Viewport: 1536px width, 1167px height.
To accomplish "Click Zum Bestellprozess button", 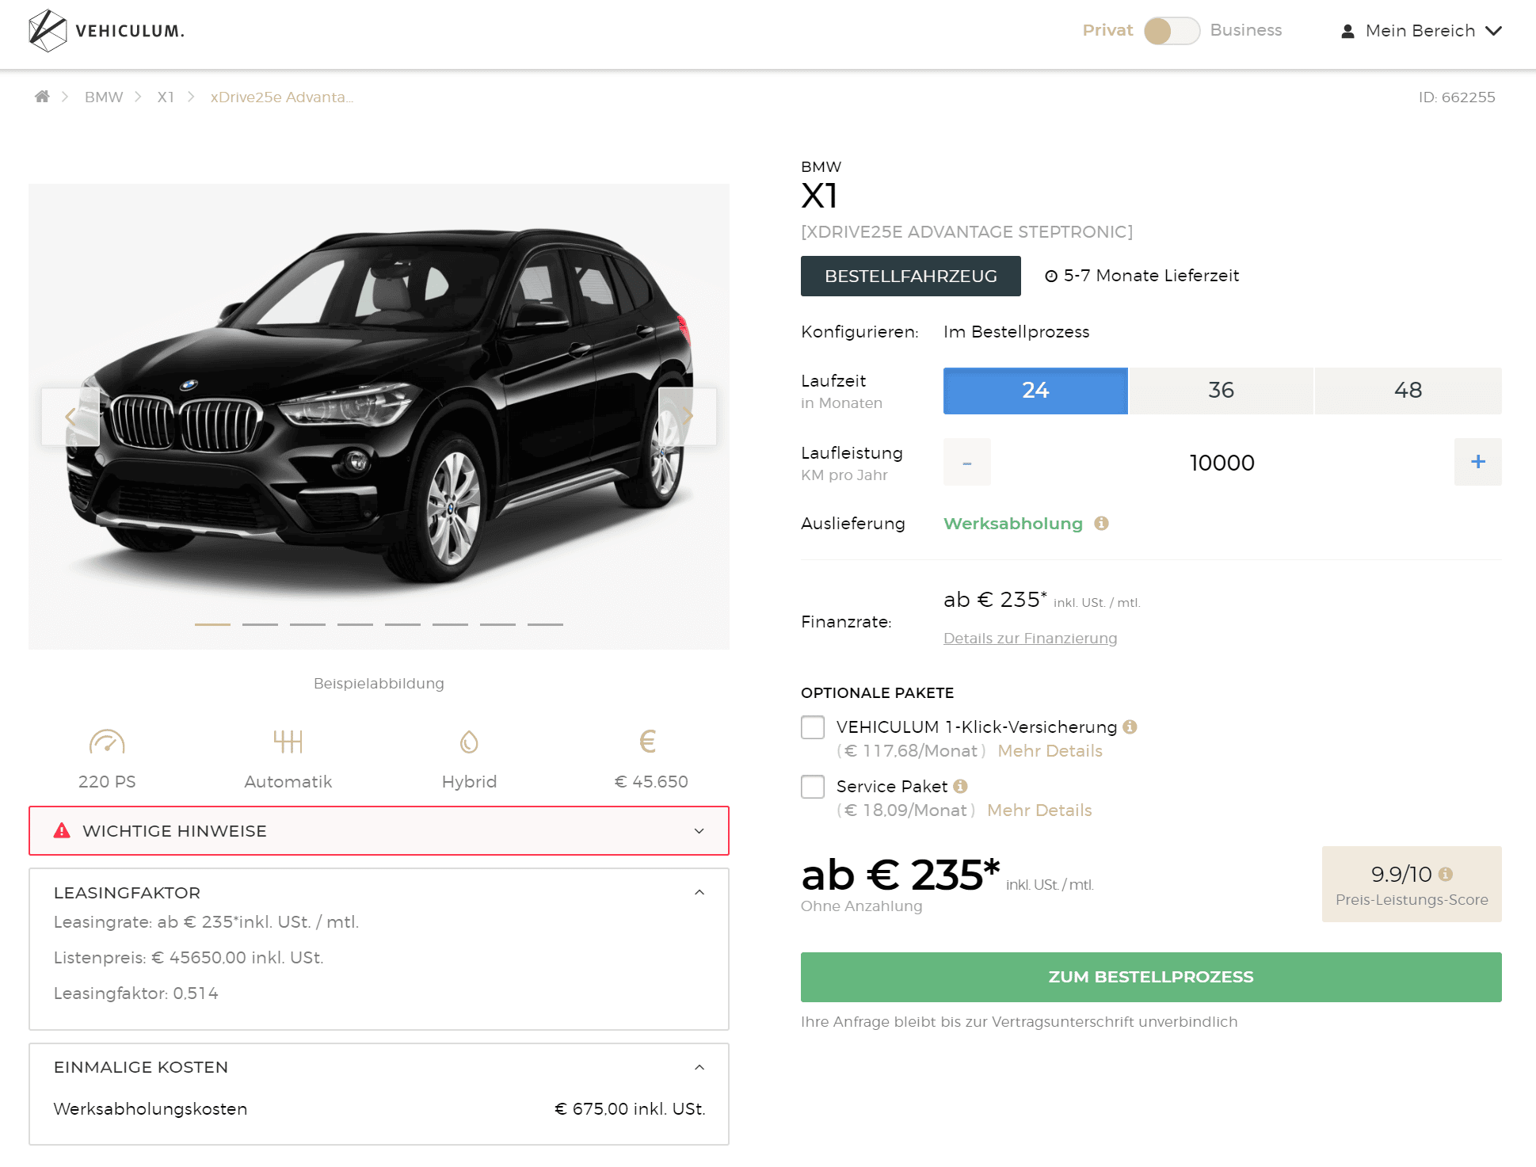I will pyautogui.click(x=1151, y=977).
